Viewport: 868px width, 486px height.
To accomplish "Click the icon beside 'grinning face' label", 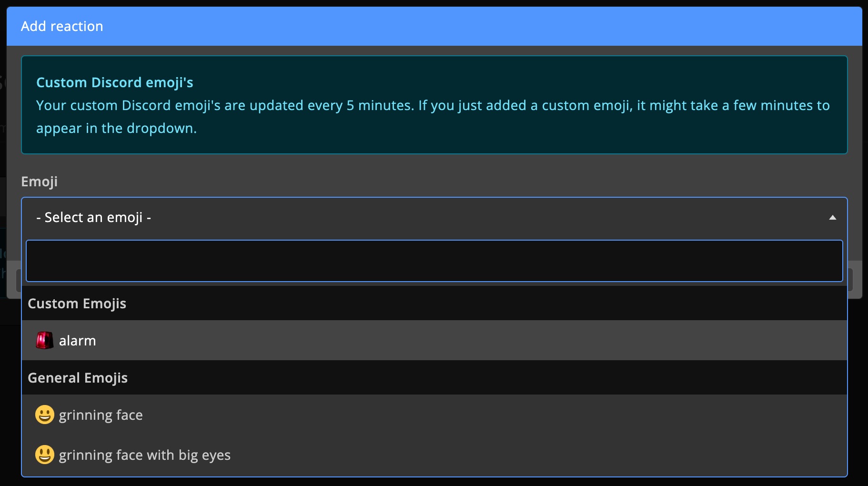I will point(44,415).
